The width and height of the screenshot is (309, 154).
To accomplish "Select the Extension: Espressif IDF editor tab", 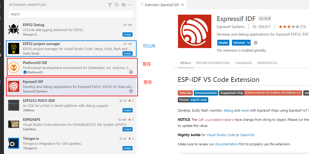I will pos(162,5).
